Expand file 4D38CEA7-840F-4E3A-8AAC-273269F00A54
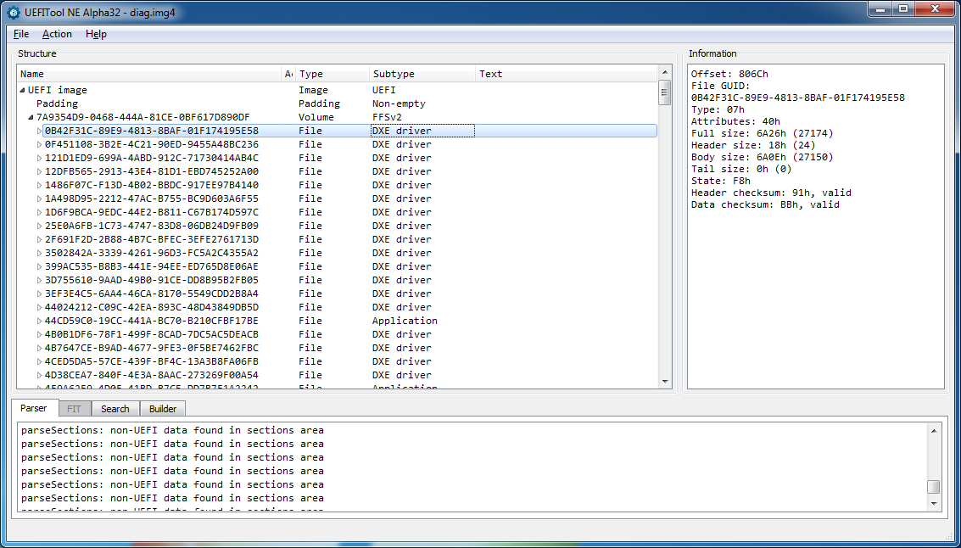This screenshot has height=548, width=961. pos(39,375)
